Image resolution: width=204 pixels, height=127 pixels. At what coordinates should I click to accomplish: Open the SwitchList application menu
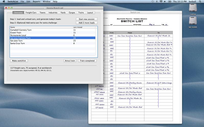coord(13,2)
